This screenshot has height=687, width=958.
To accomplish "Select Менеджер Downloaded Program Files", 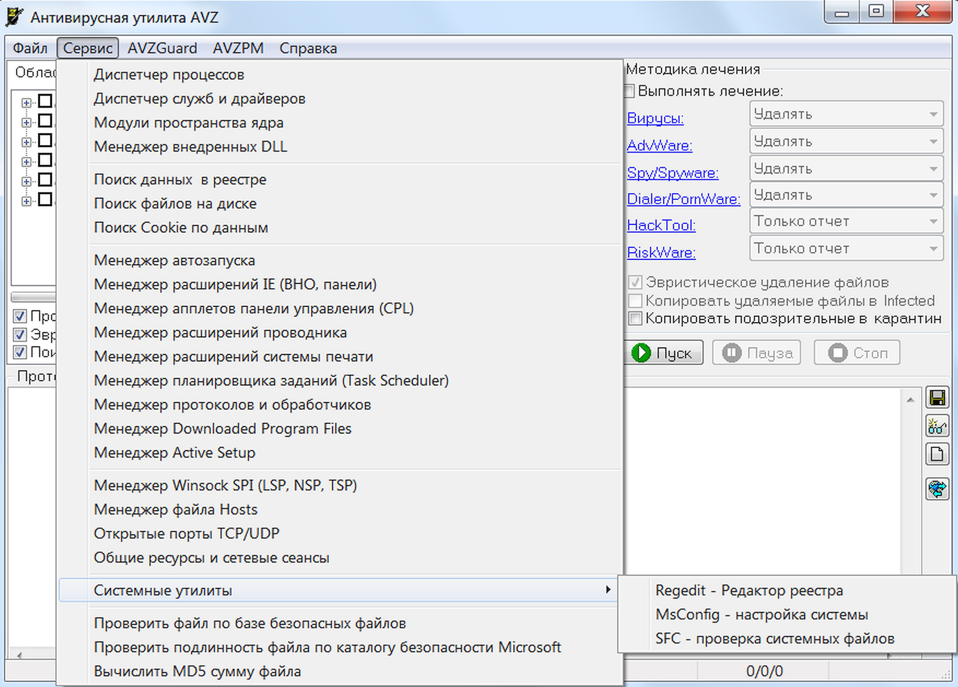I will [x=340, y=428].
